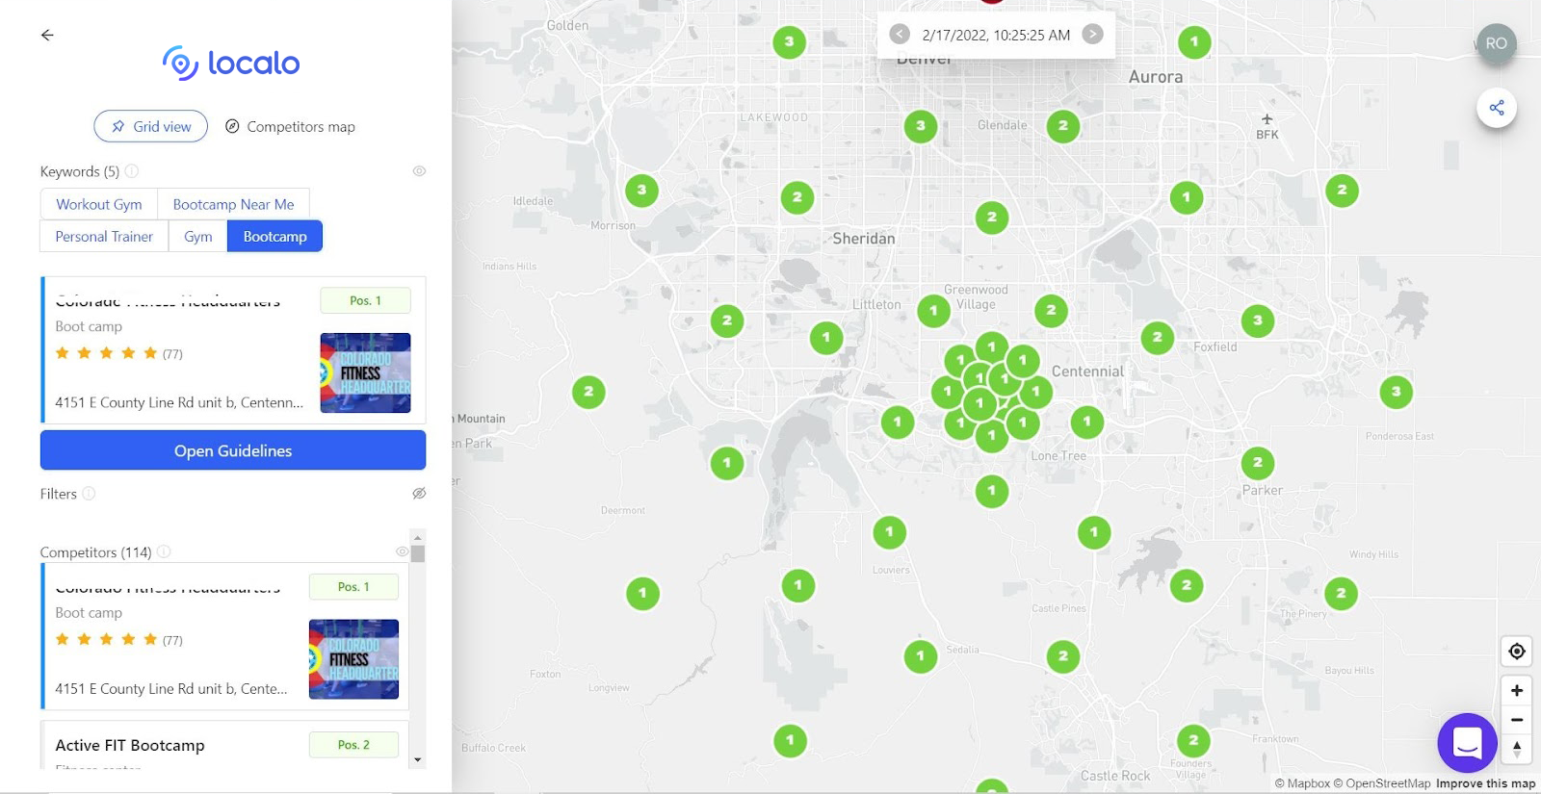Click Keywords info icon
The width and height of the screenshot is (1541, 794).
point(132,171)
